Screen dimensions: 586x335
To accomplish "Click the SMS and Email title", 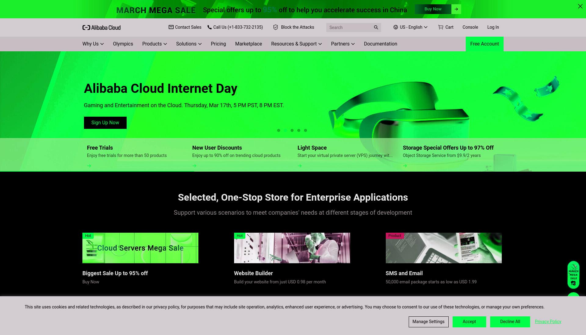I will click(x=404, y=273).
